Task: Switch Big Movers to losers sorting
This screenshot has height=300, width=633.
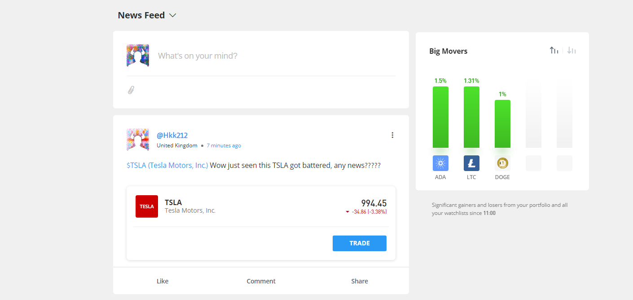Action: [x=571, y=51]
